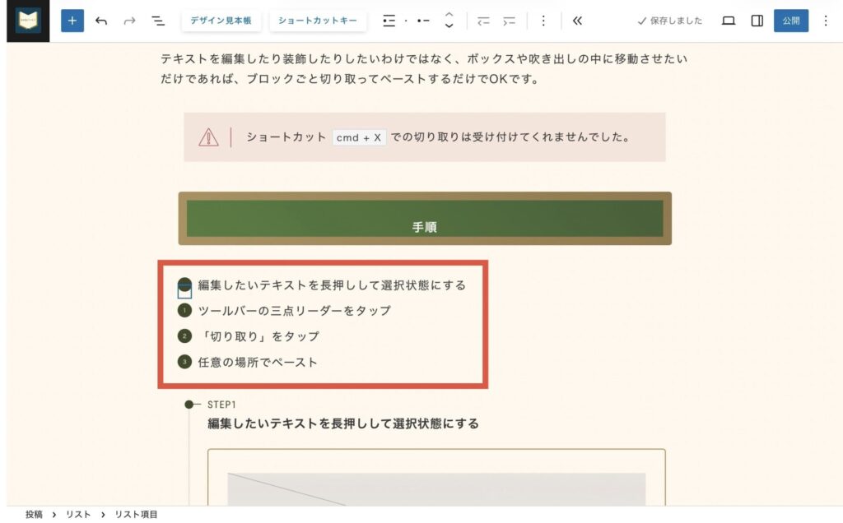Screen dimensions: 843x523
Task: Indent the selected list item
Action: [x=510, y=21]
